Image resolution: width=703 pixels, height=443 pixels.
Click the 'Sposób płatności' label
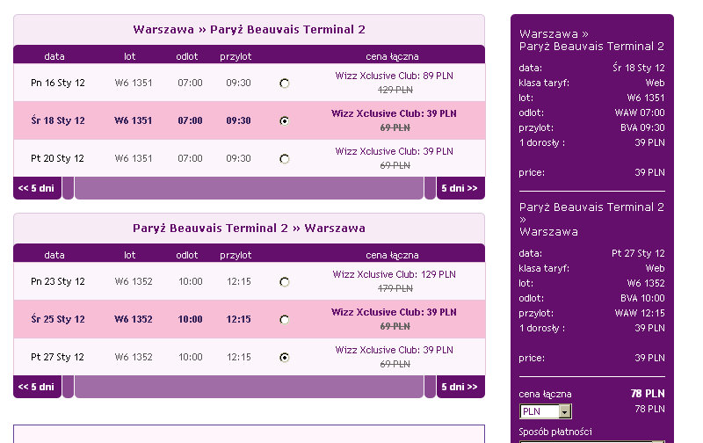pos(555,432)
